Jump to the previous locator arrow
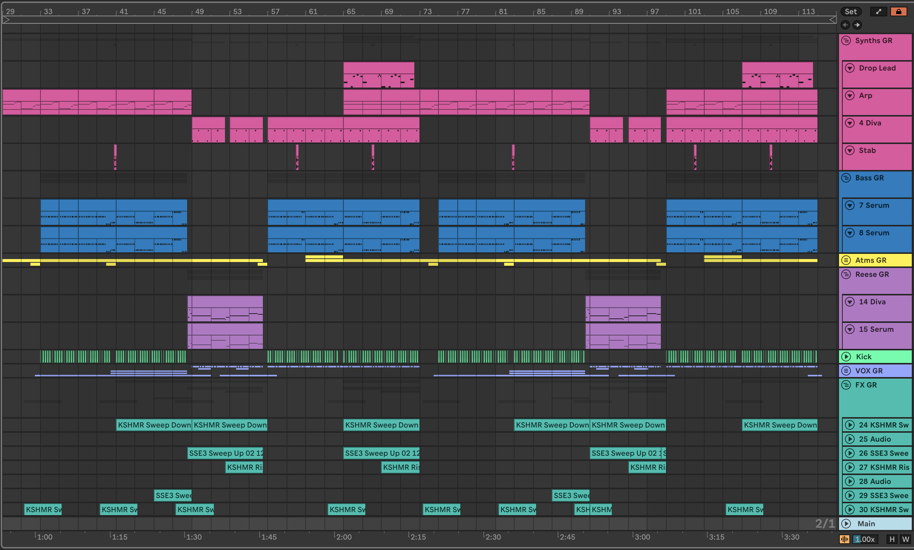This screenshot has width=914, height=550. click(x=845, y=25)
